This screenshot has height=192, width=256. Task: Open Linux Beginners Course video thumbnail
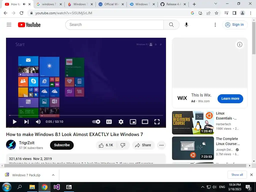coord(193,122)
